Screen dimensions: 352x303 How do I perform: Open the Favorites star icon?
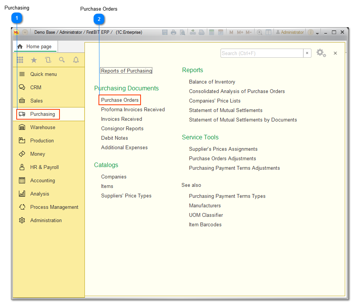coord(34,60)
